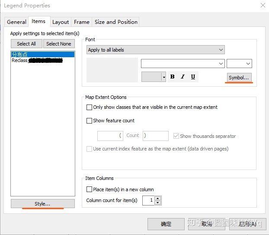
Task: Open the Layout tab
Action: pyautogui.click(x=61, y=22)
